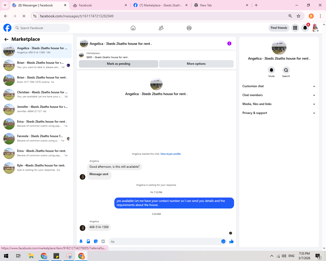
Task: Open Brian 4beds 2baths chat
Action: pyautogui.click(x=37, y=65)
